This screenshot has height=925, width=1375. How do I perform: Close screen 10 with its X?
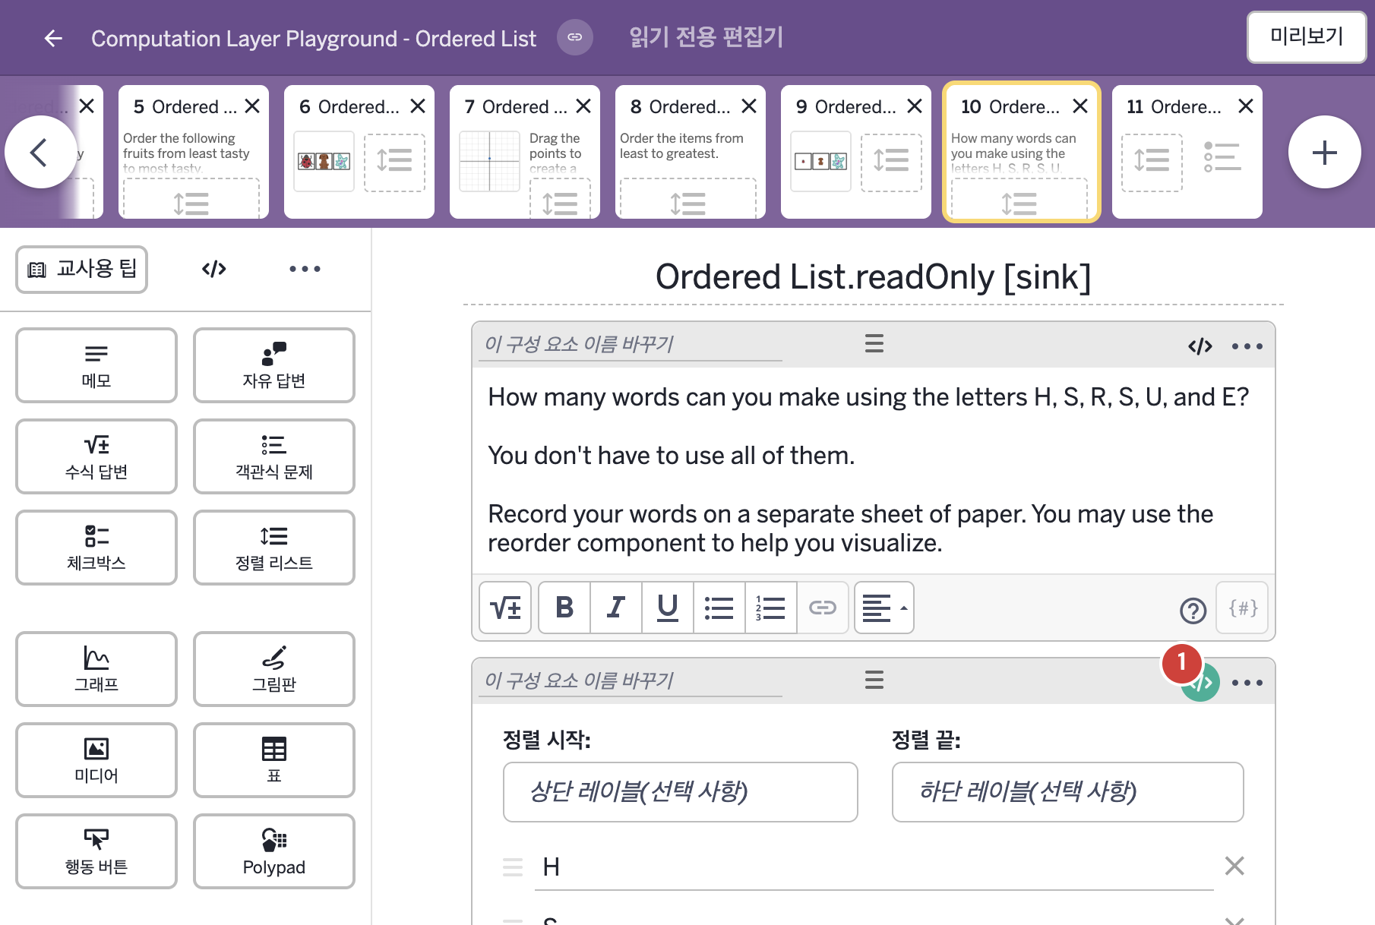pyautogui.click(x=1080, y=106)
